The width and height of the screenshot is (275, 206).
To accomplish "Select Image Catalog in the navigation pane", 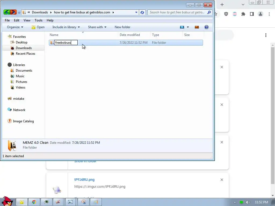I will [x=21, y=121].
